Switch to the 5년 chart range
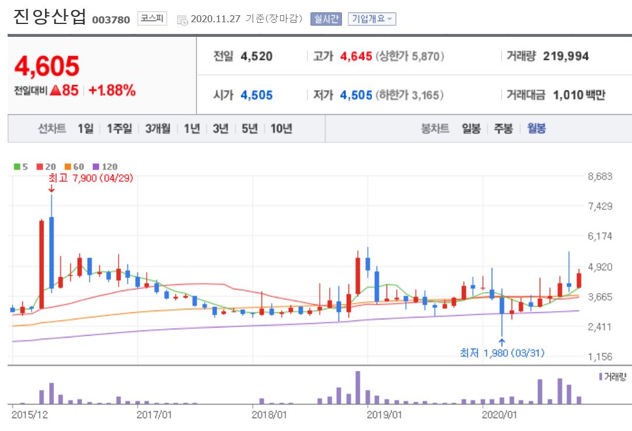This screenshot has width=632, height=431. [250, 129]
